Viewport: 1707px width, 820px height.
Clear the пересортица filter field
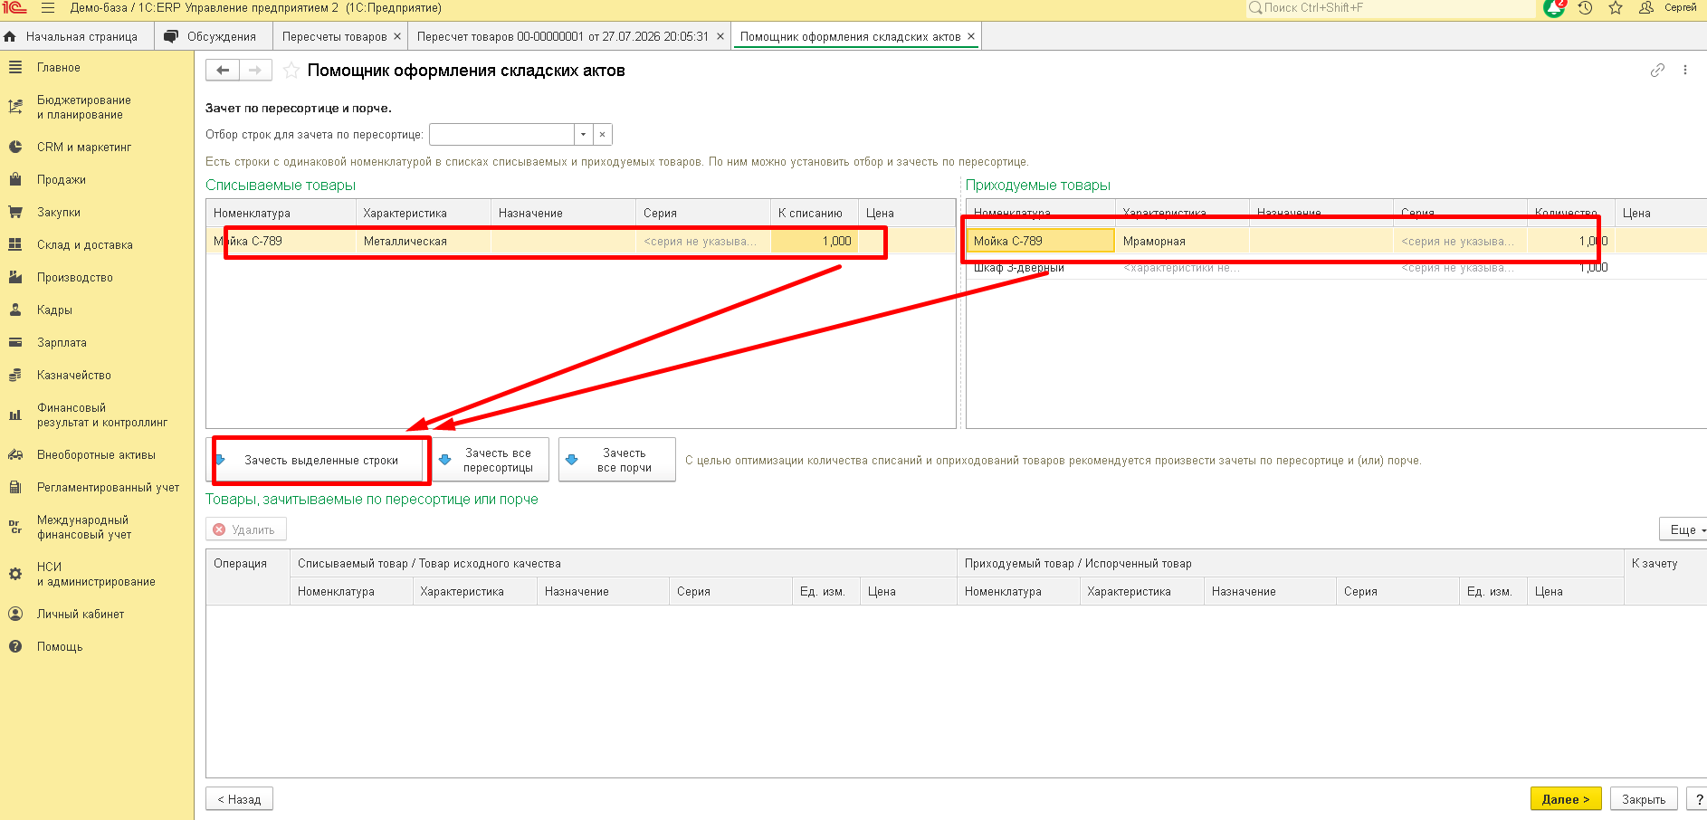coord(603,135)
